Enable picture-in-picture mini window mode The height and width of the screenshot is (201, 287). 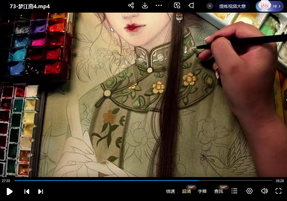click(177, 6)
